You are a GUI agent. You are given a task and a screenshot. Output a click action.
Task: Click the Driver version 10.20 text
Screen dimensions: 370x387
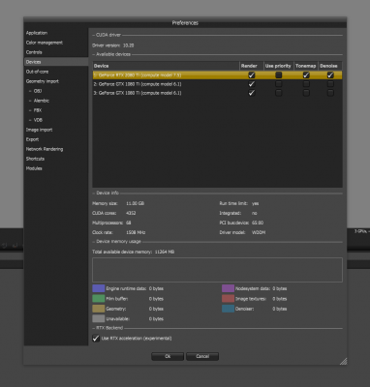(x=113, y=45)
